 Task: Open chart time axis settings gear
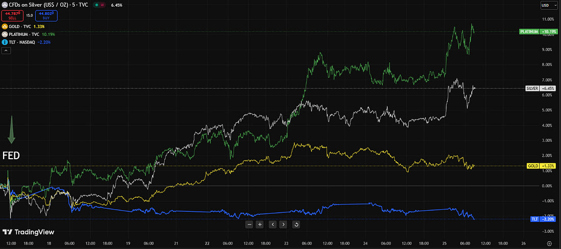(549, 243)
